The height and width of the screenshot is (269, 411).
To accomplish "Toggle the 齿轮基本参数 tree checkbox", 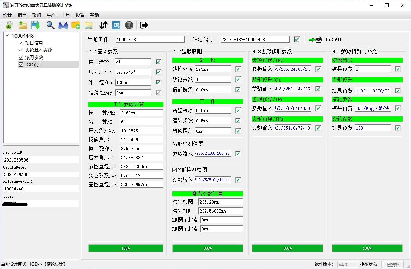I will (x=21, y=50).
